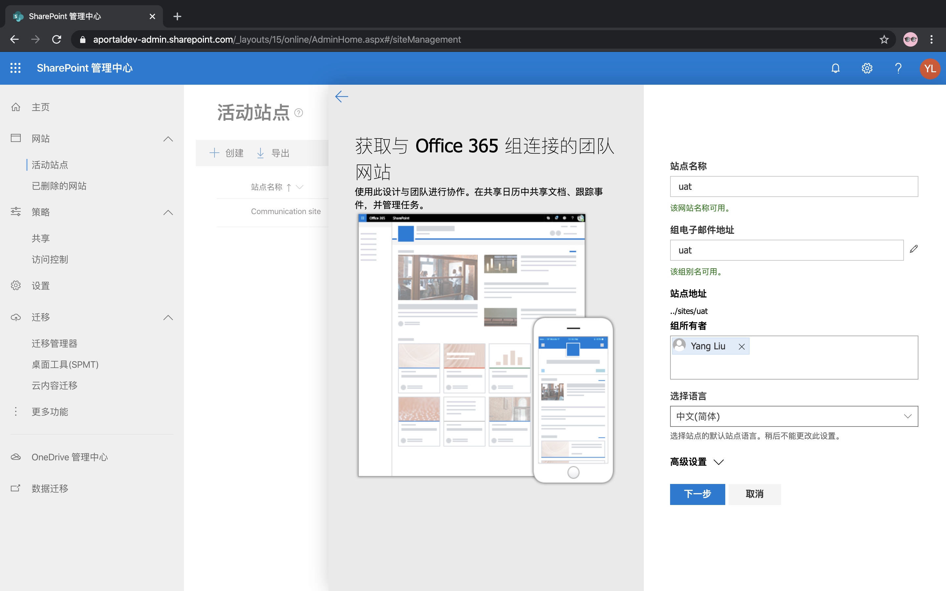This screenshot has width=946, height=591.
Task: Go to 活动站点 in sidebar
Action: [50, 165]
